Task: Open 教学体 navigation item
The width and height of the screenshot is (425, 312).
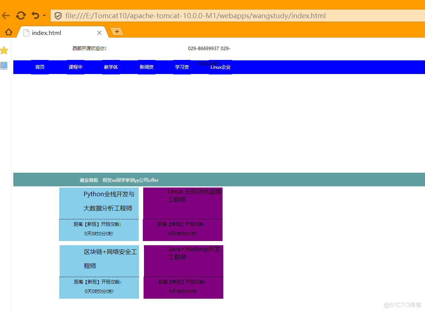Action: point(111,67)
